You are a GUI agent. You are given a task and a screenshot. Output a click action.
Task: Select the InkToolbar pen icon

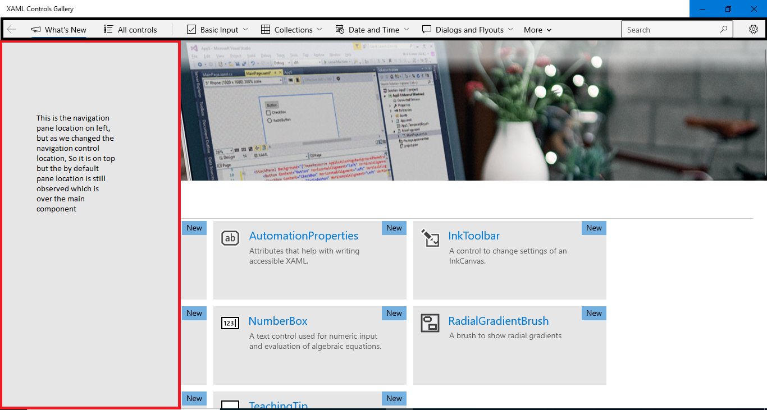(x=430, y=238)
